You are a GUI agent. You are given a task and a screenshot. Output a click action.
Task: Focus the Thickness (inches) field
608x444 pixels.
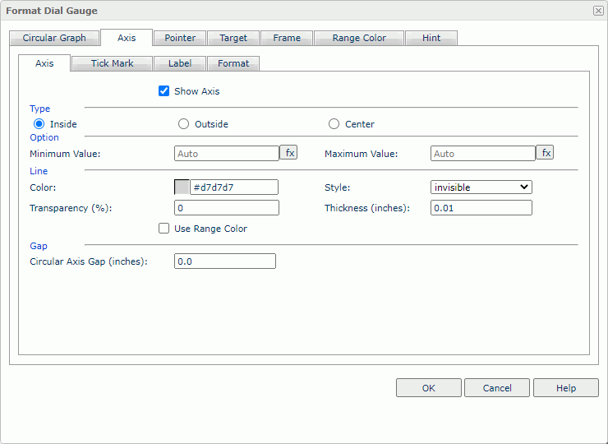point(481,208)
